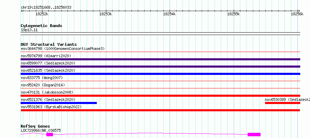
Task: Open the nsv952420 (Dogan2014) label
Action: pos(43,85)
